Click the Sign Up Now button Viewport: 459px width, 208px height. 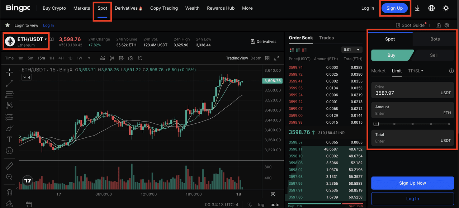(412, 183)
